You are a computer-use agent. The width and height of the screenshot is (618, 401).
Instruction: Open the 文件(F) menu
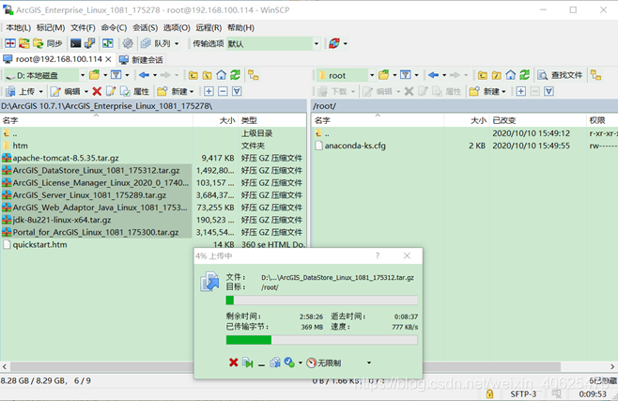[x=83, y=27]
